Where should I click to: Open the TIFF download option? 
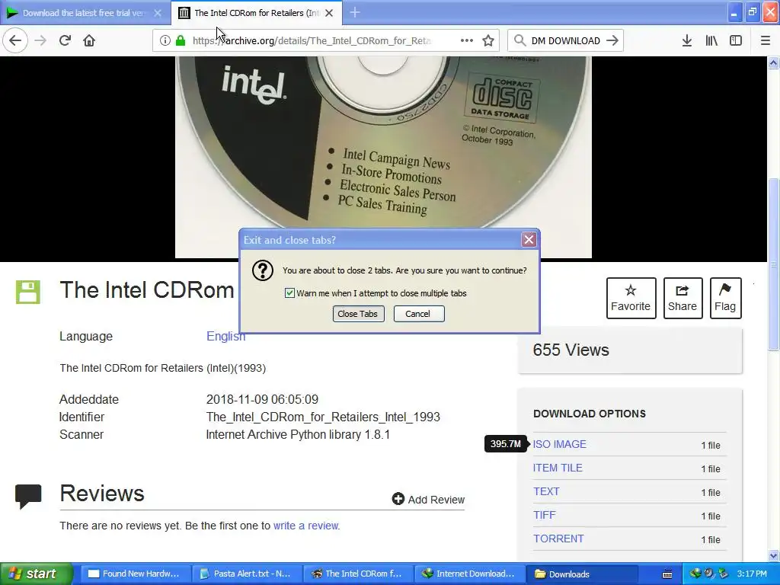pyautogui.click(x=544, y=515)
